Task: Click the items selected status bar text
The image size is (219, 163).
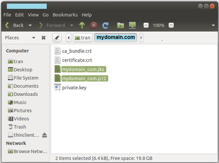Action: click(x=104, y=158)
